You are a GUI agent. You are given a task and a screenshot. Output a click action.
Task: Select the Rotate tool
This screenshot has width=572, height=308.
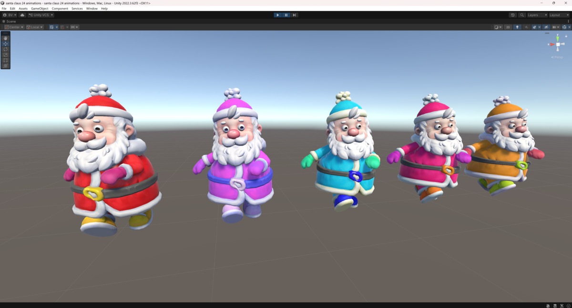(5, 49)
